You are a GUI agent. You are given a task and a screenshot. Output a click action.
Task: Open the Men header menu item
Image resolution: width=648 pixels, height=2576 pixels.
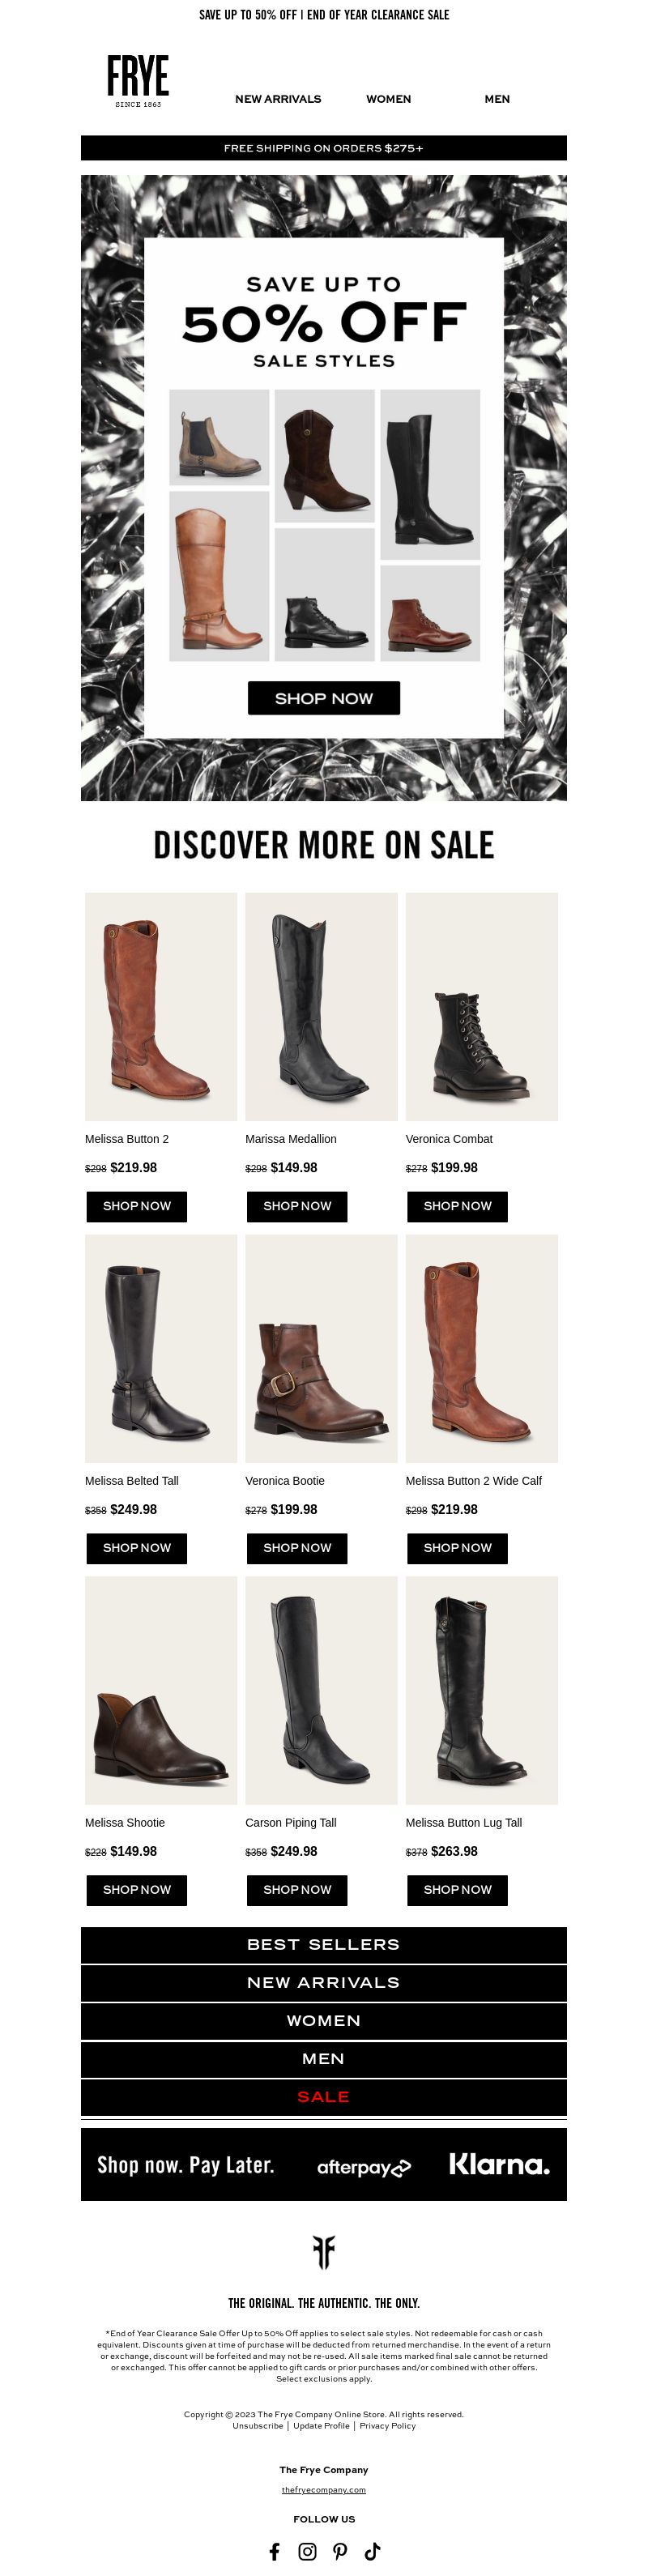[497, 99]
